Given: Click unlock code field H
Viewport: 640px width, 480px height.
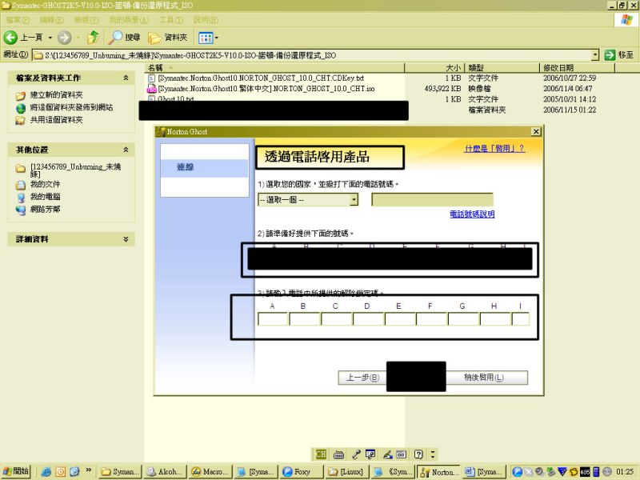Looking at the screenshot, I should coord(494,318).
